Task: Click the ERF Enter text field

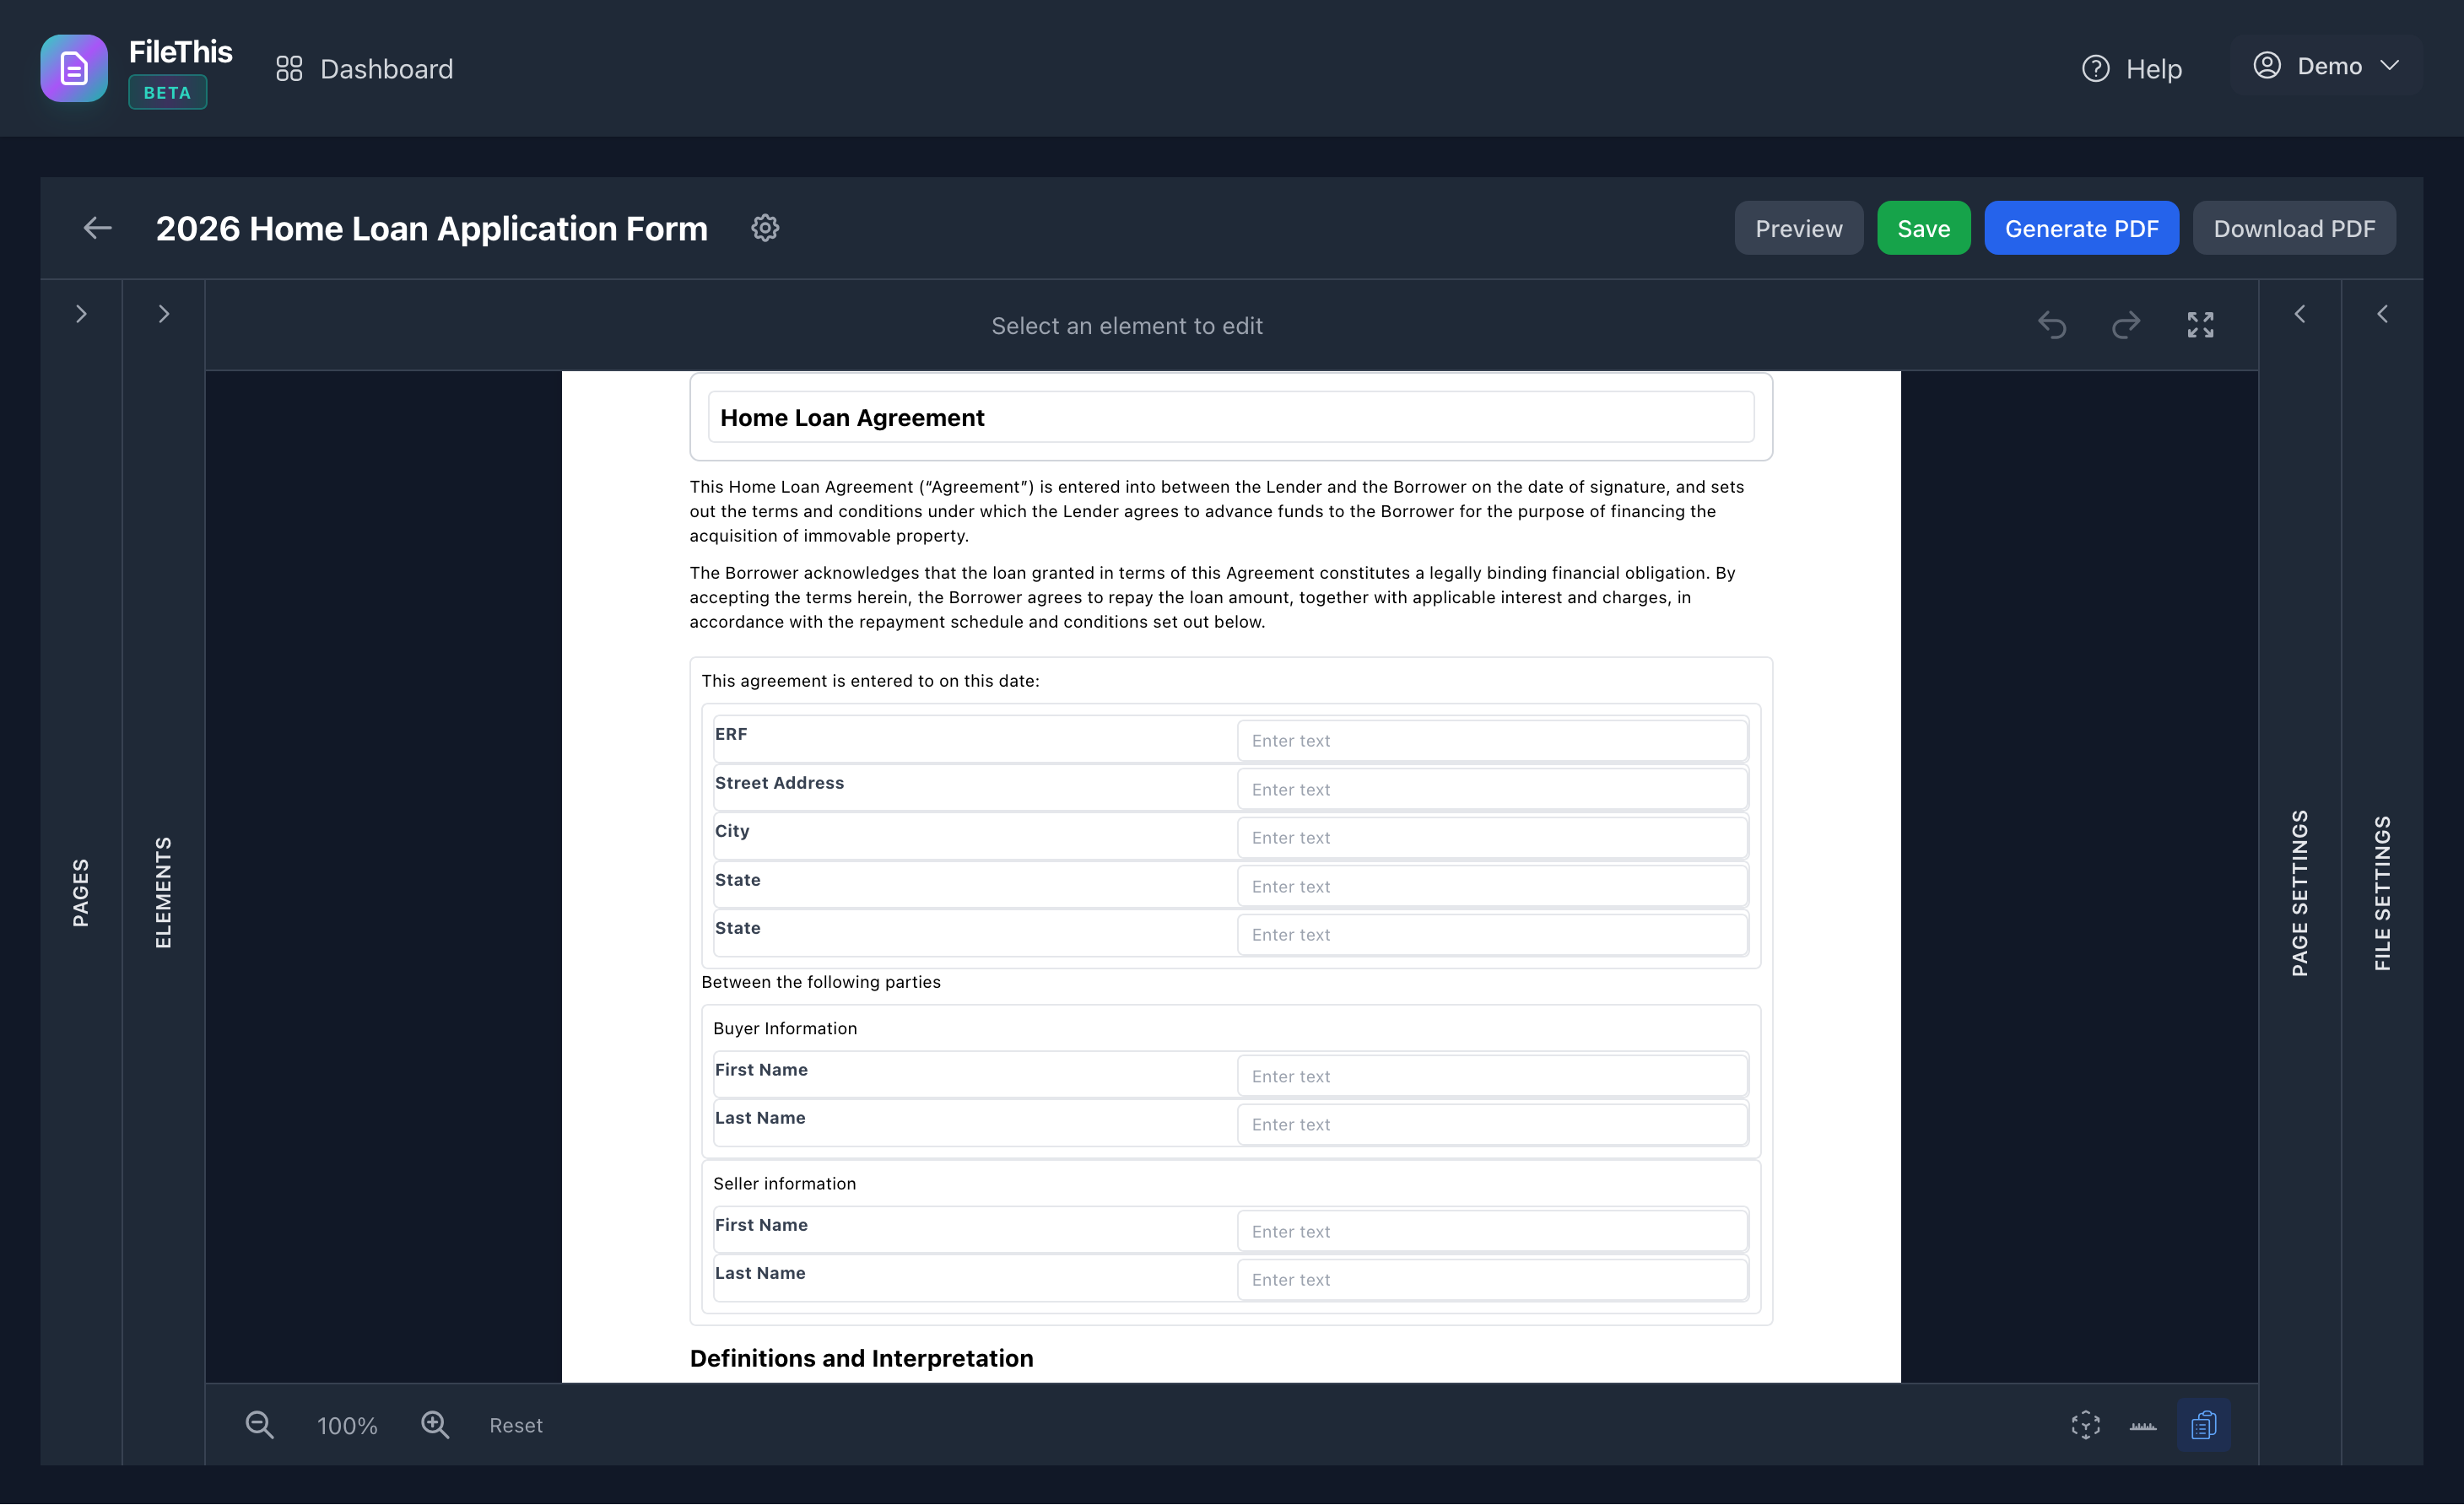Action: pyautogui.click(x=1492, y=740)
